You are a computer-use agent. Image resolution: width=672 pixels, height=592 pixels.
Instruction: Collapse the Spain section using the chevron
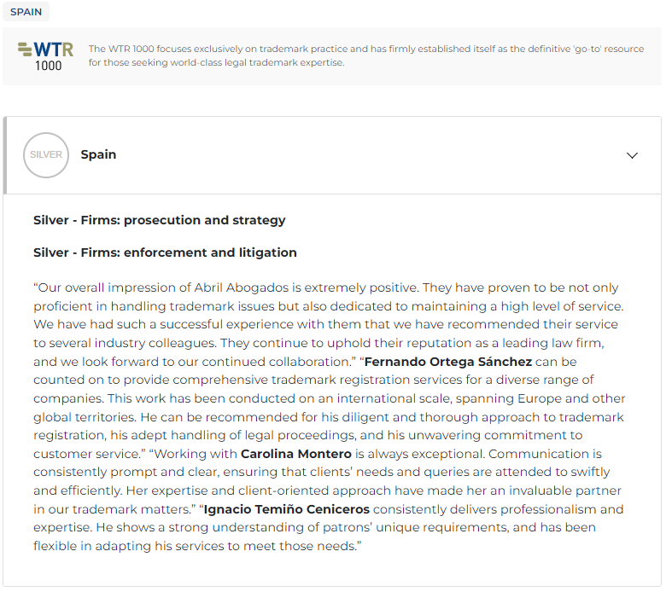(x=632, y=155)
